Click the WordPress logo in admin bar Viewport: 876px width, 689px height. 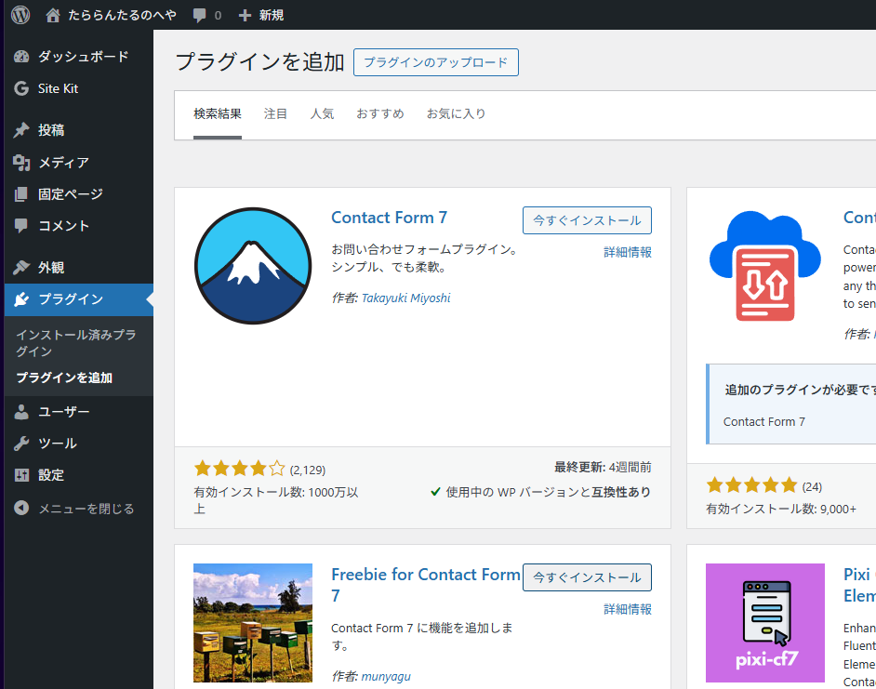(x=20, y=15)
